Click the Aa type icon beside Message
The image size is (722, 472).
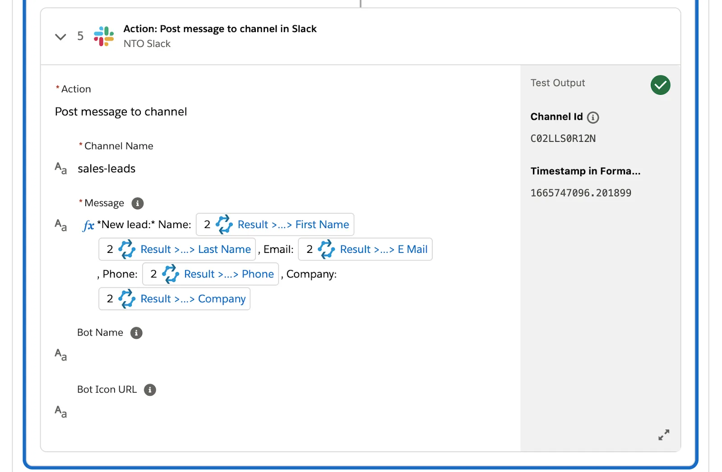[x=61, y=225]
